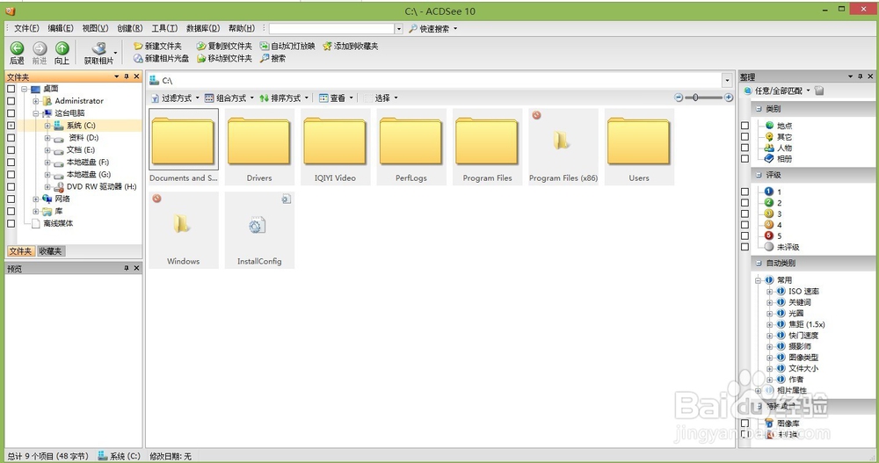Image resolution: width=879 pixels, height=463 pixels.
Task: Open the Tools (工具) menu
Action: [x=164, y=28]
